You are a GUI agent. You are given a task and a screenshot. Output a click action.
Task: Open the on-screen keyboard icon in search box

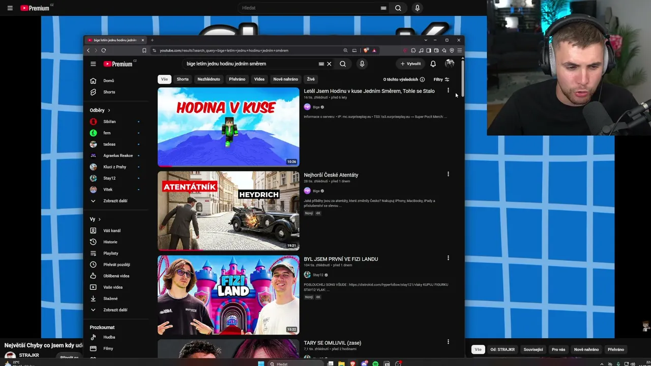(321, 64)
